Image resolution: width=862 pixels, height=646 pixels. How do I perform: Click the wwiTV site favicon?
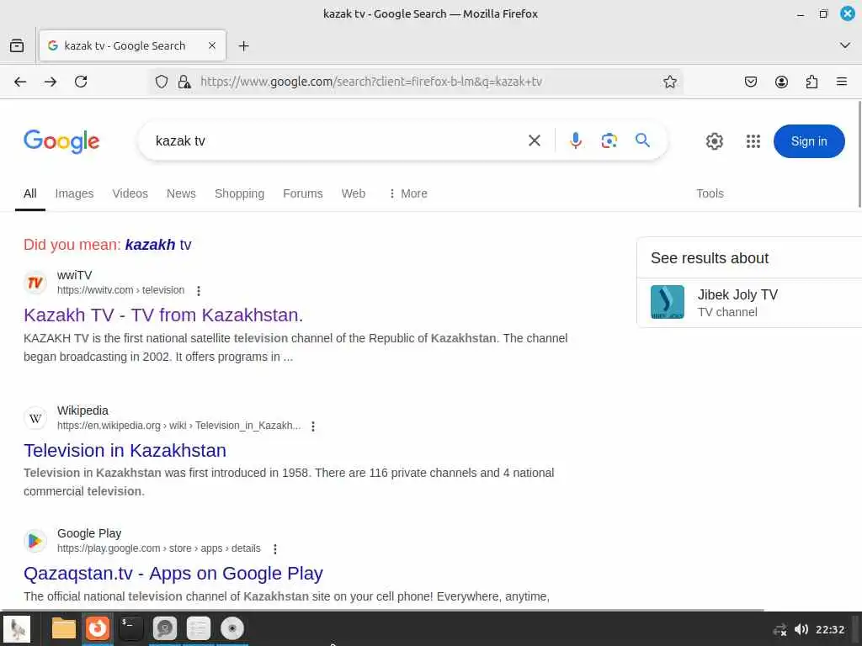coord(35,283)
